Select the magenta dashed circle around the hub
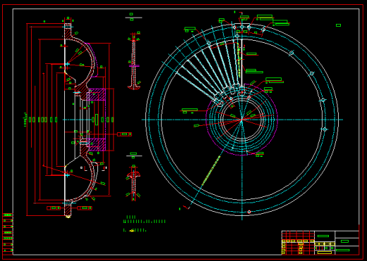367x261 pixels. tap(241, 120)
